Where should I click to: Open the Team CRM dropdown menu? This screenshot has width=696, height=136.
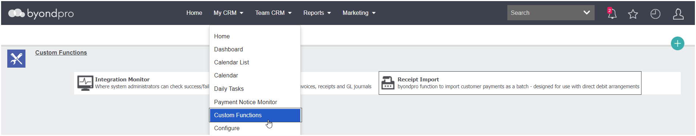pos(273,13)
